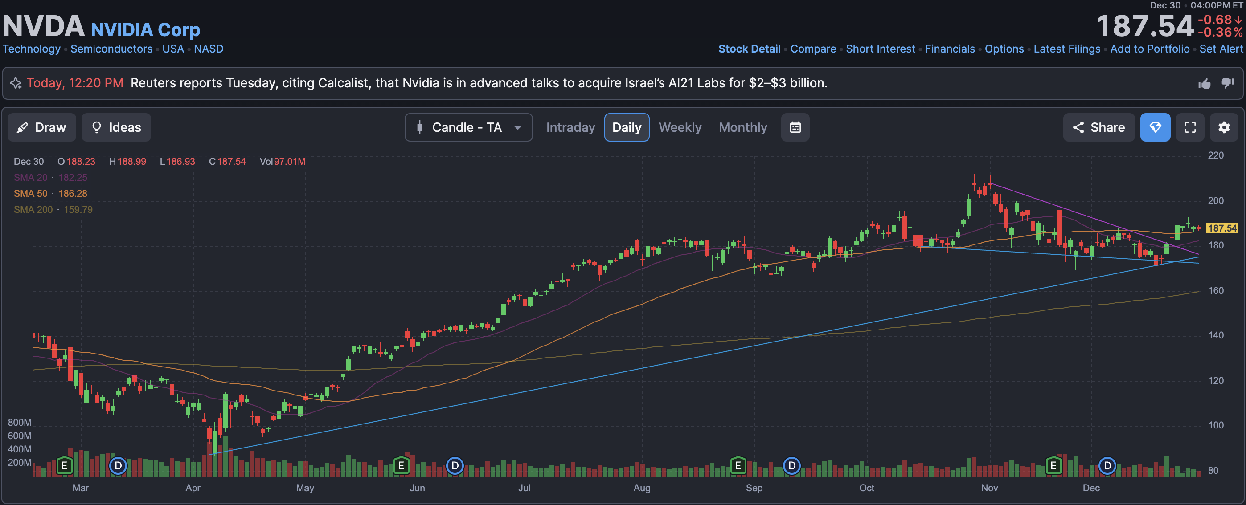Click the November earnings E marker

(1053, 466)
